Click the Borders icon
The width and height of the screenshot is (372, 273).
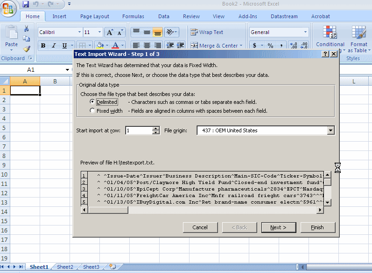(x=82, y=46)
